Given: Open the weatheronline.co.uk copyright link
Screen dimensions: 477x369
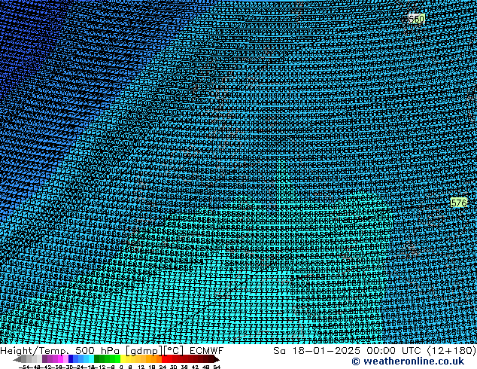Looking at the screenshot, I should (408, 361).
